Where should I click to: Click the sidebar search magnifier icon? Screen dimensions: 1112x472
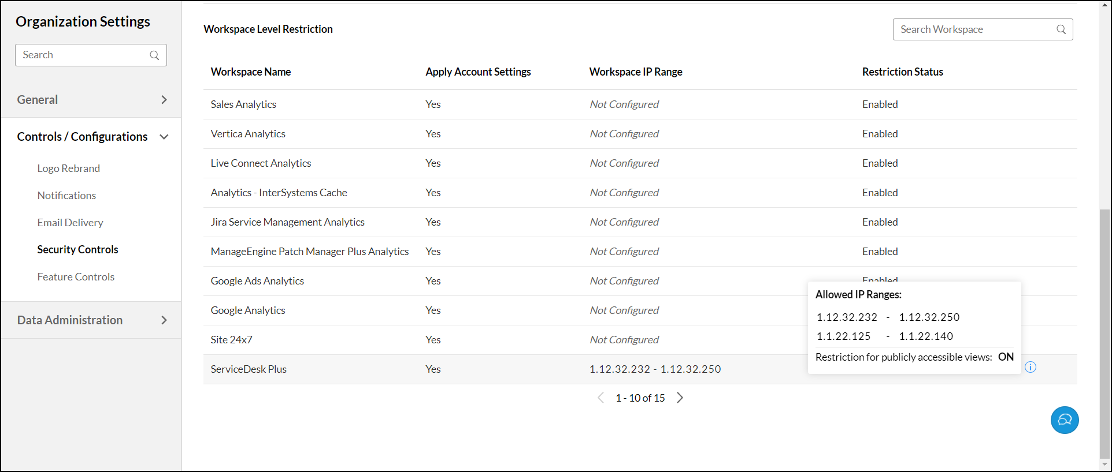click(x=154, y=55)
